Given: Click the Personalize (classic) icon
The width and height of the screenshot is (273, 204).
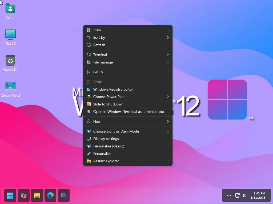Looking at the screenshot, I should tap(89, 146).
